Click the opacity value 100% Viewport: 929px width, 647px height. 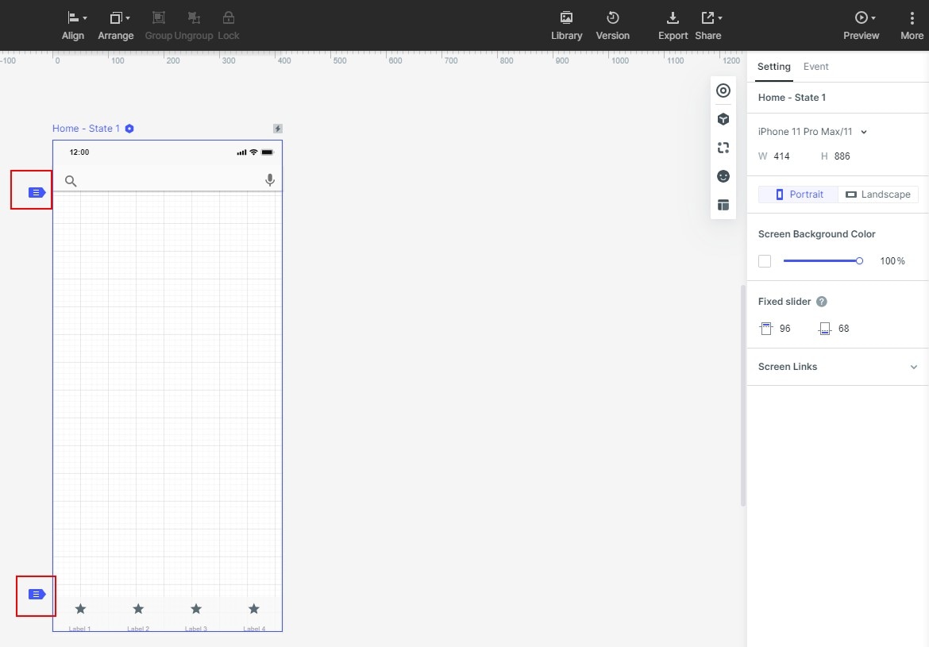(892, 261)
